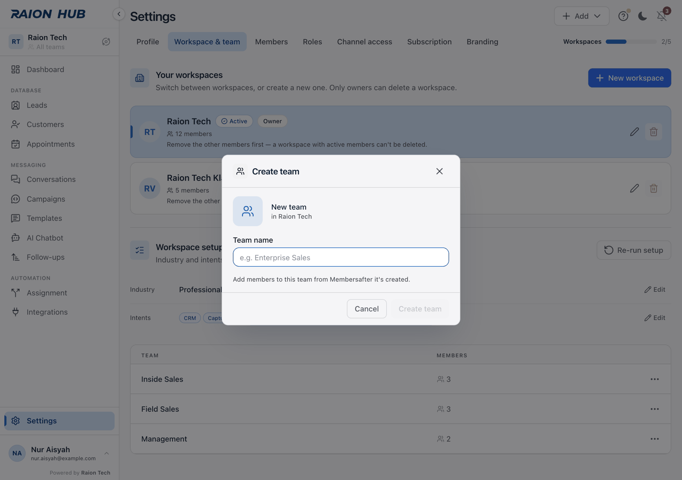Open Campaigns in the sidebar

tap(59, 199)
